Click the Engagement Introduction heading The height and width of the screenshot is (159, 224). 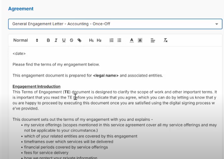click(37, 86)
